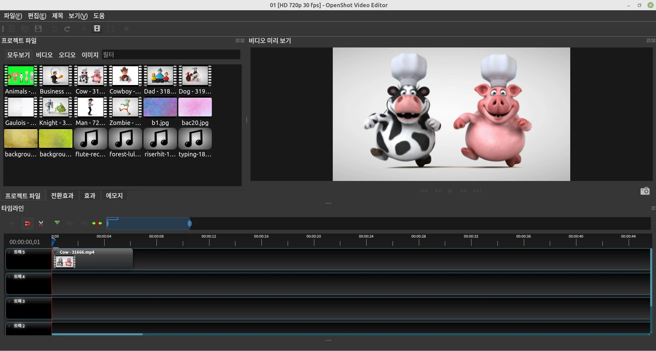The height and width of the screenshot is (351, 656).
Task: Toggle fullscreen using the brackets toolbar icon
Action: (110, 29)
